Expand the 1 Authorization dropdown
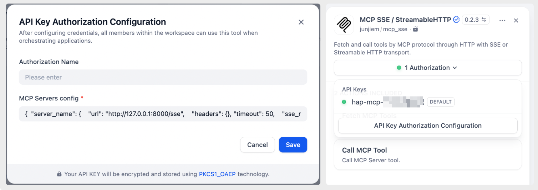538x190 pixels. 427,68
